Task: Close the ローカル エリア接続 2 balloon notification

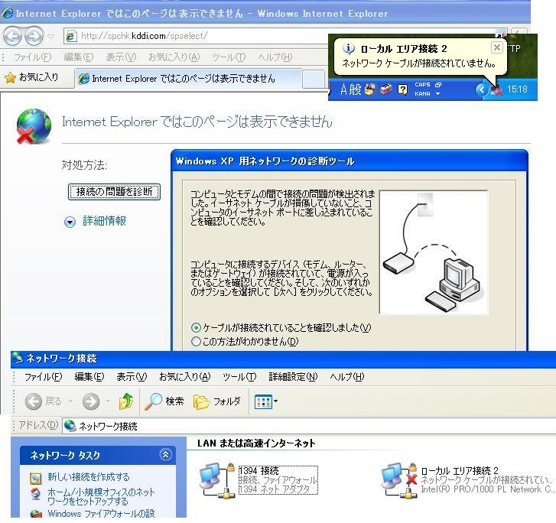Action: [x=497, y=47]
